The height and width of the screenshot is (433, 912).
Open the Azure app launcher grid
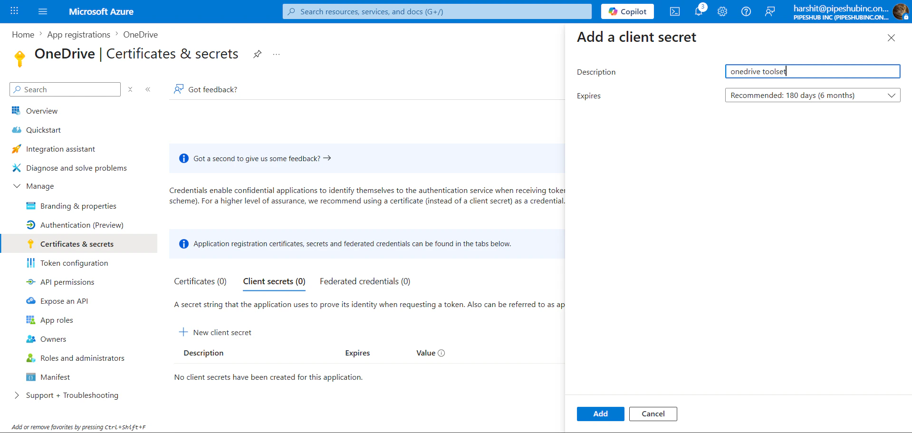(x=14, y=11)
